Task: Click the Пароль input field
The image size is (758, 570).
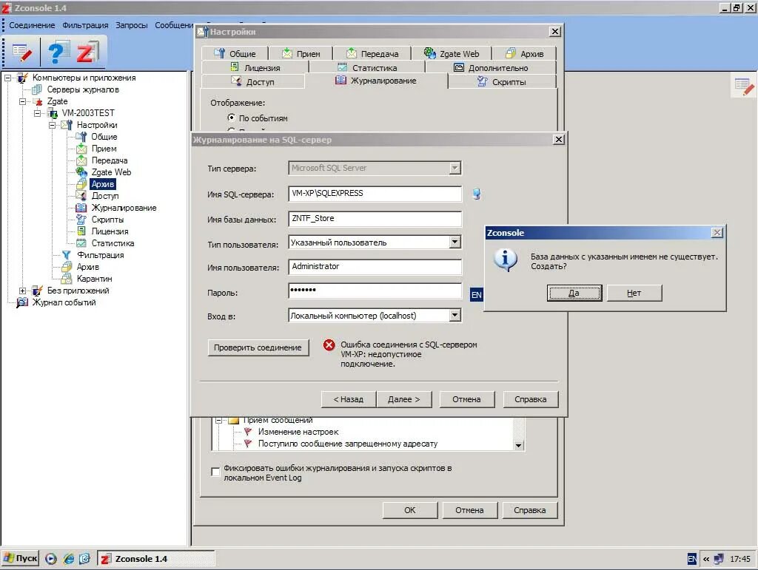Action: 375,291
